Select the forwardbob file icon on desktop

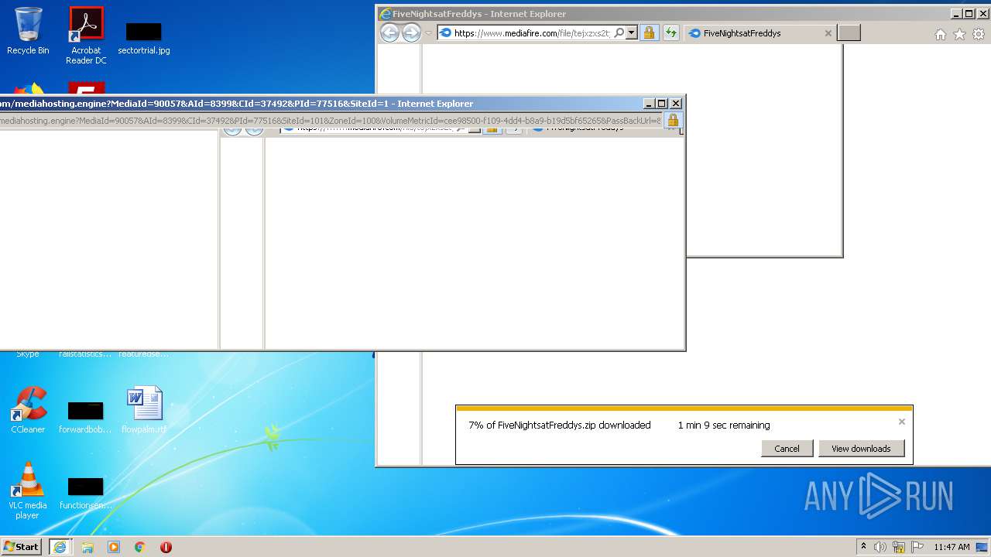(x=85, y=418)
